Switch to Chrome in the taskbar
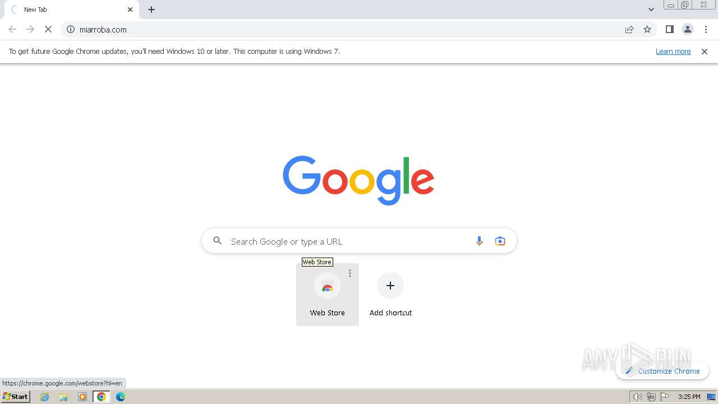 click(102, 397)
